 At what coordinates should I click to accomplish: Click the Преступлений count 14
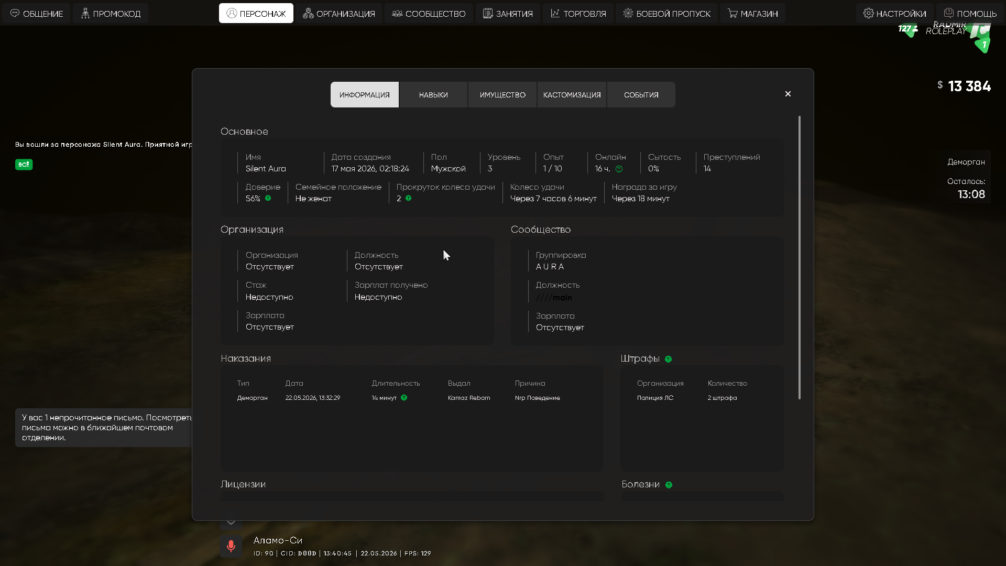707,169
